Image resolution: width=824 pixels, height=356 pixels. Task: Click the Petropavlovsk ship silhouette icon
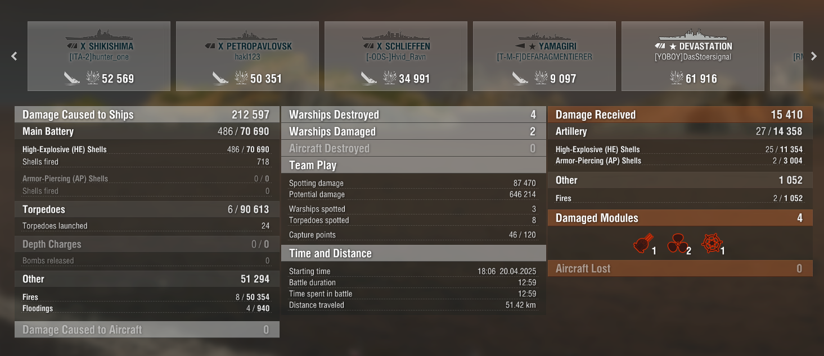(247, 34)
